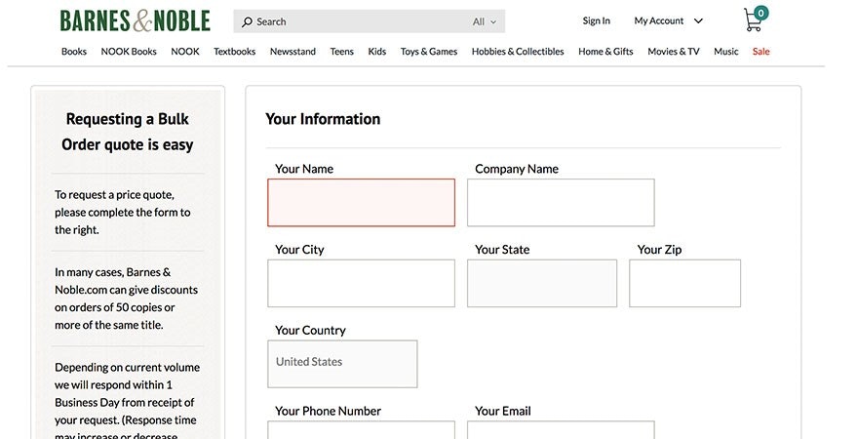
Task: Focus the Your Name field
Action: point(361,203)
